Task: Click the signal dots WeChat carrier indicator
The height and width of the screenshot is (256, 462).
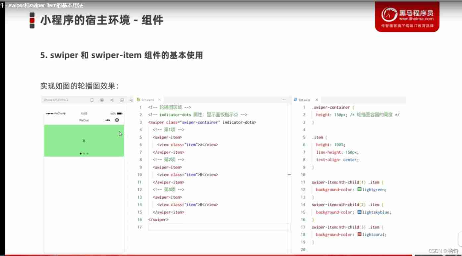Action: [56, 114]
